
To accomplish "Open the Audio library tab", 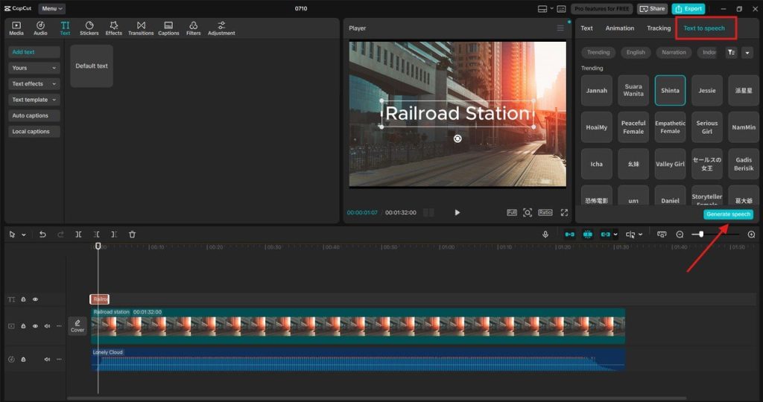I will pos(40,28).
